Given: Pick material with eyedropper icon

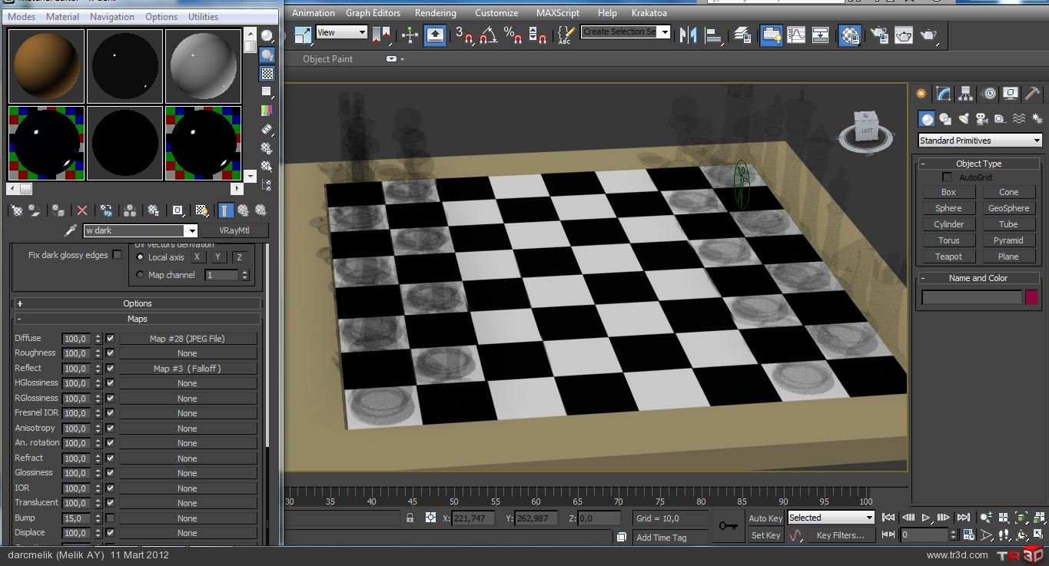Looking at the screenshot, I should coord(71,230).
